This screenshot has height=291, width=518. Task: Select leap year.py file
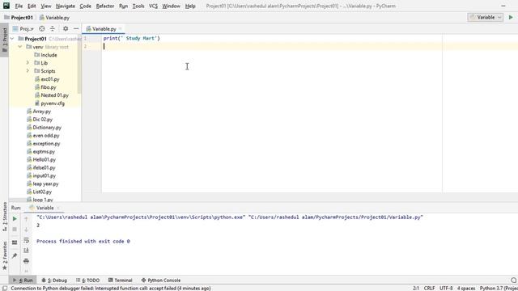42,183
